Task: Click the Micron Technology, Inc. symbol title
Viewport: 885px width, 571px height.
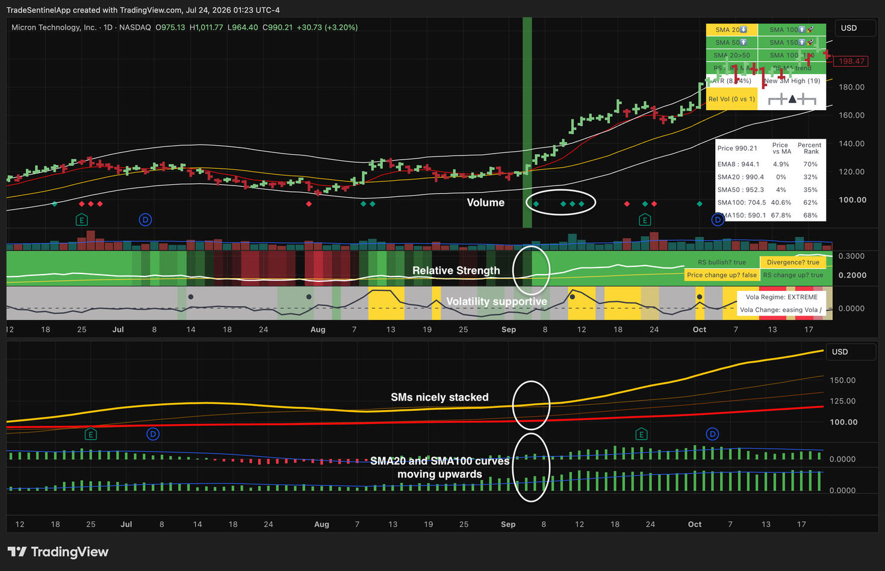Action: (54, 27)
